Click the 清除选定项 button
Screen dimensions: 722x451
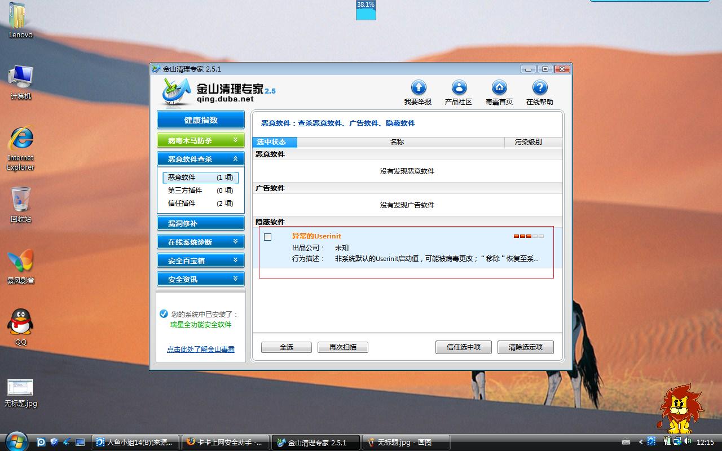click(526, 347)
